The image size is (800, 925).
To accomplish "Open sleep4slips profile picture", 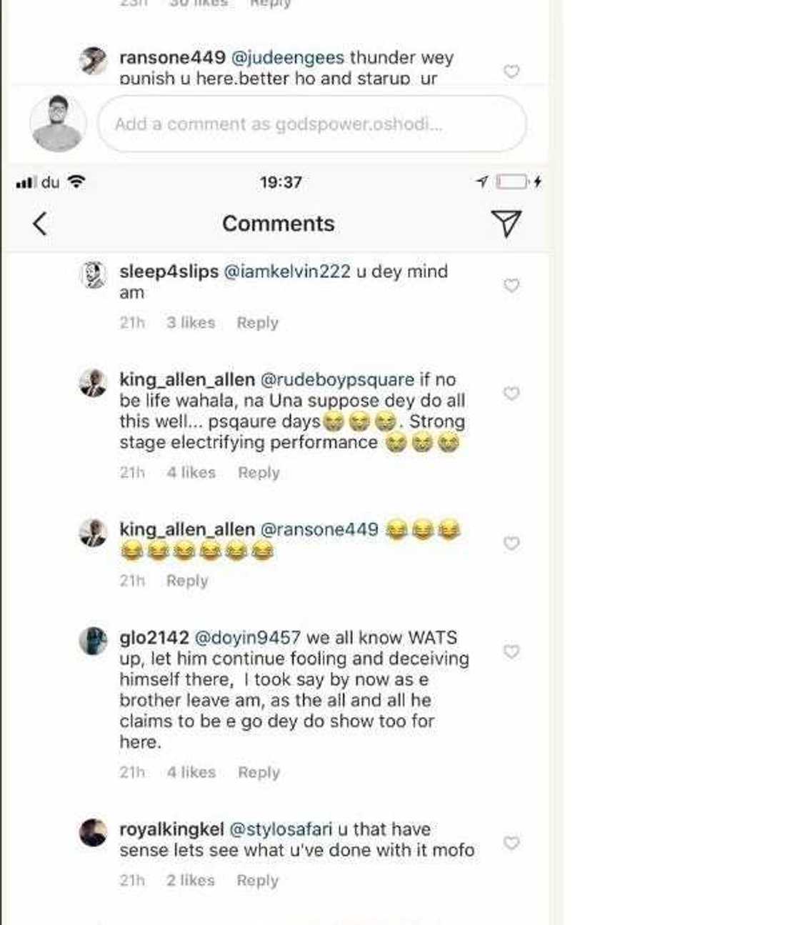I will 93,275.
